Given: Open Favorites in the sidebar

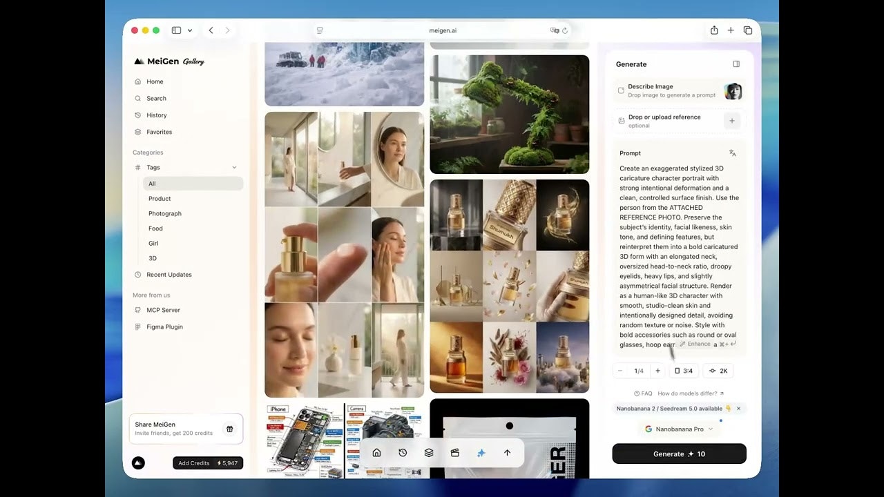Looking at the screenshot, I should click(x=160, y=132).
